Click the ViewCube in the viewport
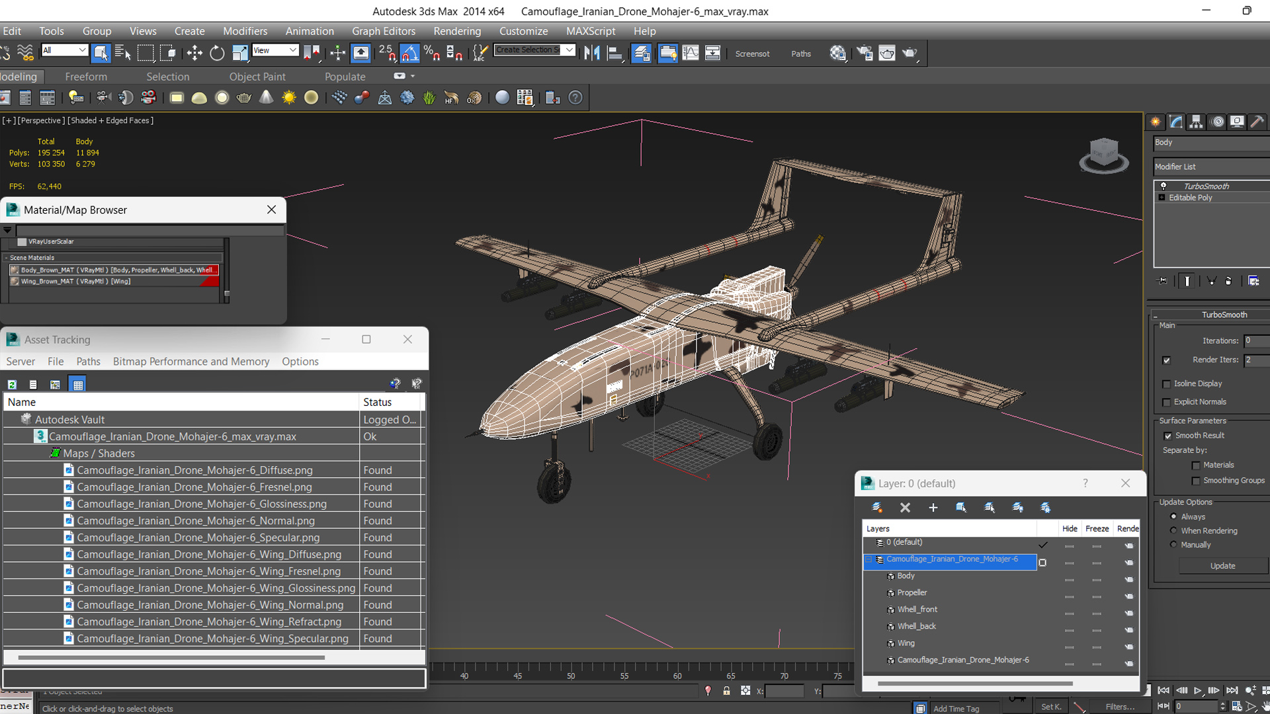This screenshot has height=714, width=1270. point(1103,155)
